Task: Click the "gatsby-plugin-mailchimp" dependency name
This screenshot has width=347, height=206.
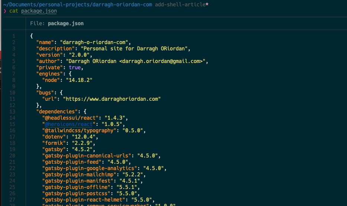Action: (79, 175)
